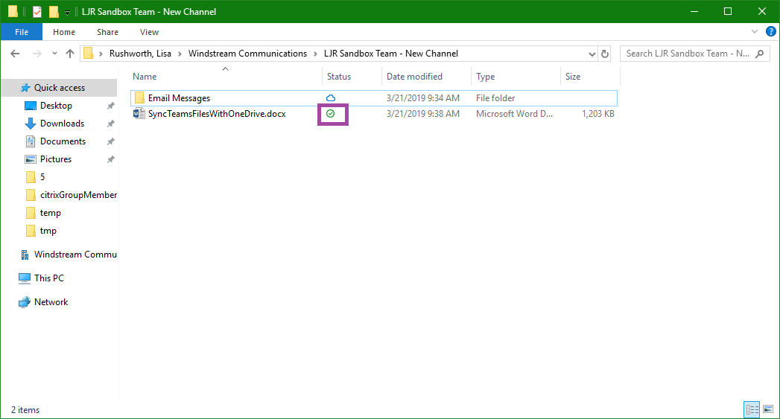Click the pin icon next to Pictures

[x=110, y=159]
